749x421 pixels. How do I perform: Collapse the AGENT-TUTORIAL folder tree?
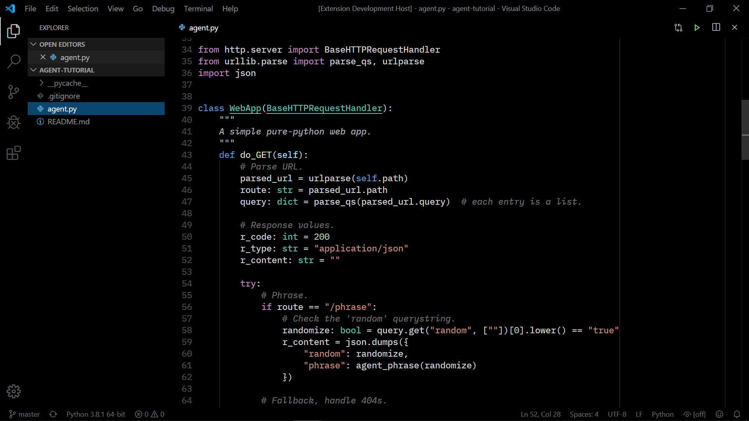tap(33, 70)
